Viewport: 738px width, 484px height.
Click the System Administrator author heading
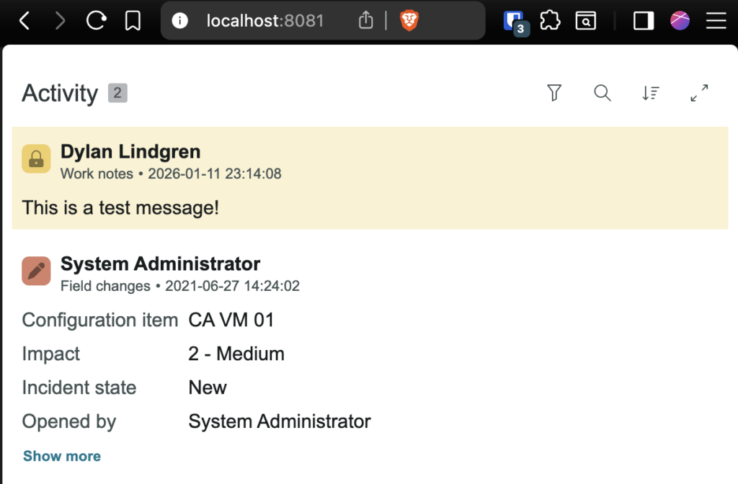pyautogui.click(x=160, y=264)
